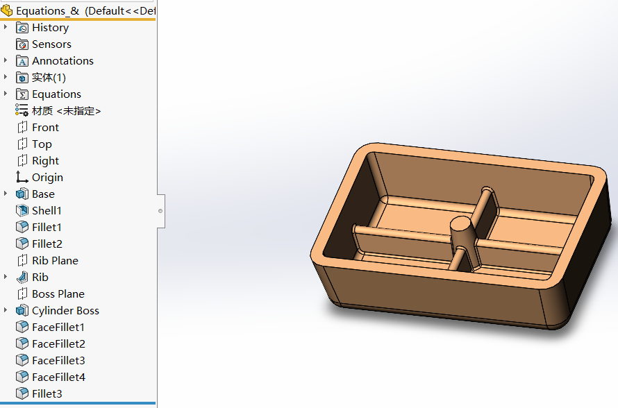Click the Annotations folder icon

point(22,61)
